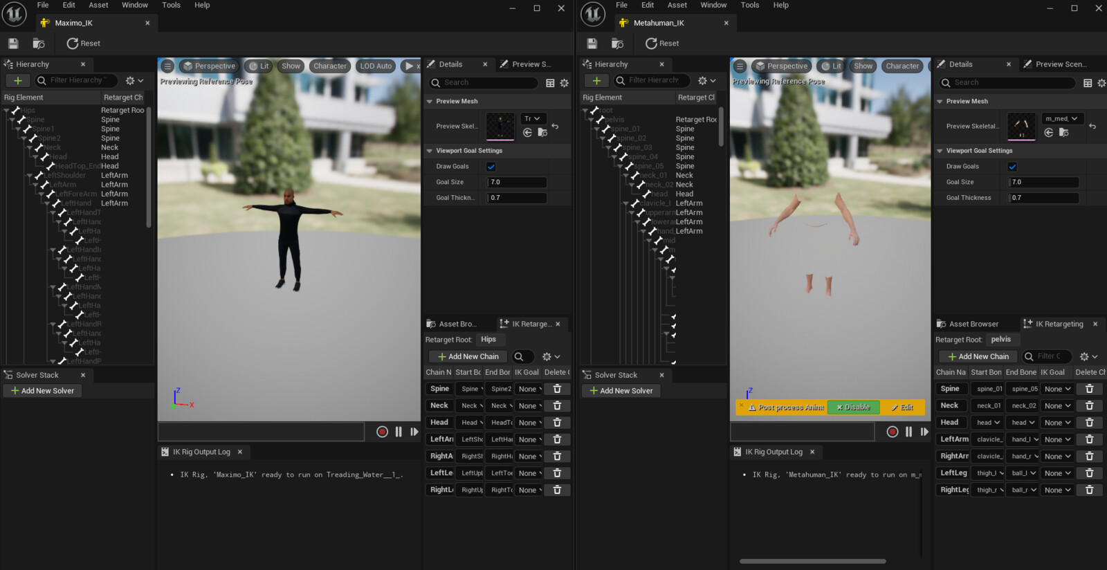Open Hierarchy settings gear in Metahuman_IK
Image resolution: width=1107 pixels, height=570 pixels.
point(707,81)
